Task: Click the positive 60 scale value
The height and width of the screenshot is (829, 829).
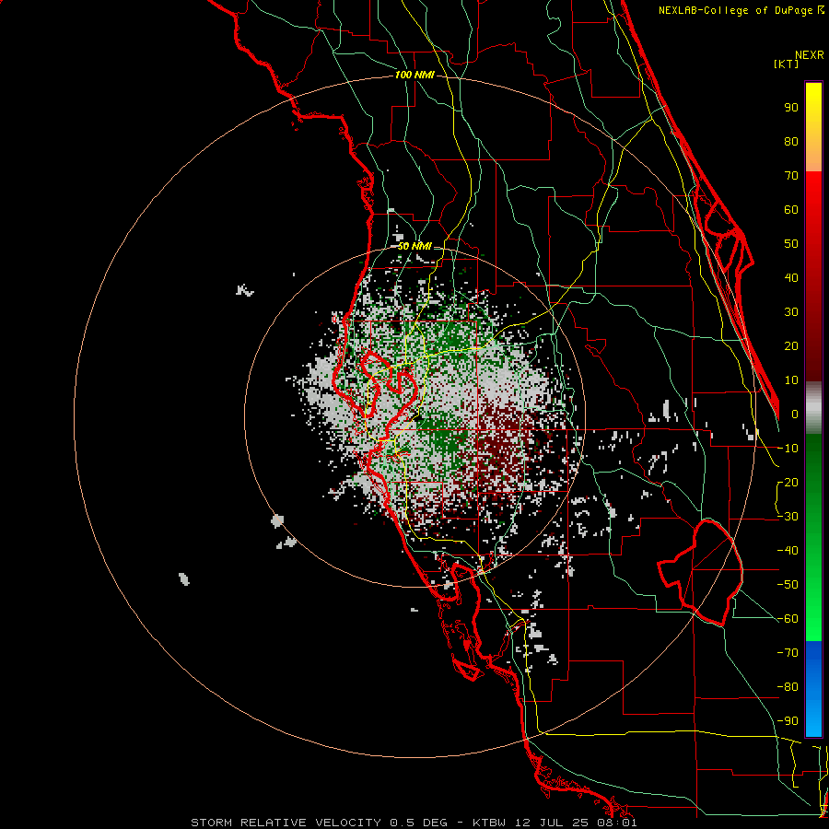Action: tap(791, 210)
